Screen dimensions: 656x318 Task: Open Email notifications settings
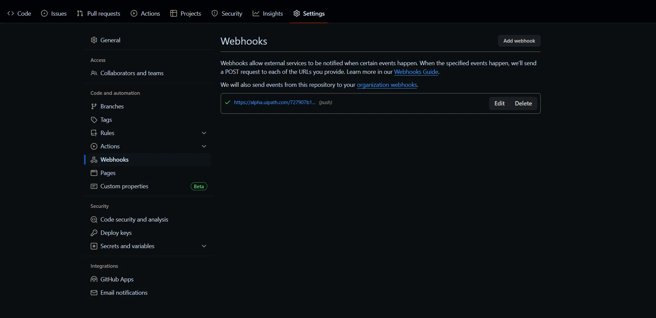(123, 293)
